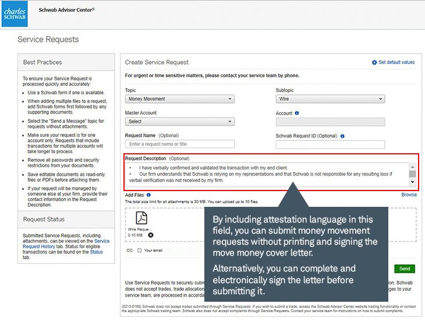Click the Schwab Request ID info icon
The width and height of the screenshot is (425, 321).
342,136
